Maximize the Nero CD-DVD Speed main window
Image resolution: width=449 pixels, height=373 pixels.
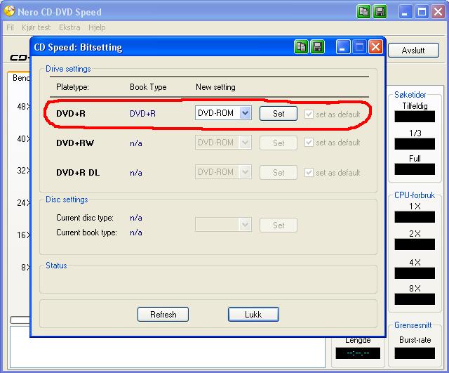pos(422,12)
